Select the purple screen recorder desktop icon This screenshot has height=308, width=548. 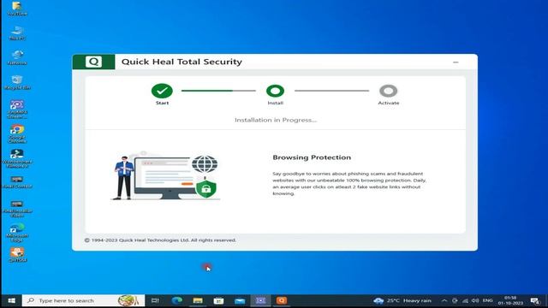click(x=17, y=110)
